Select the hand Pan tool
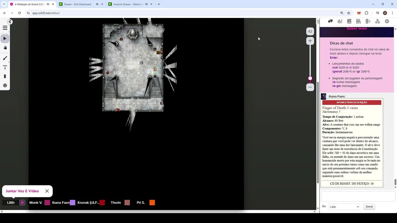 click(5, 48)
